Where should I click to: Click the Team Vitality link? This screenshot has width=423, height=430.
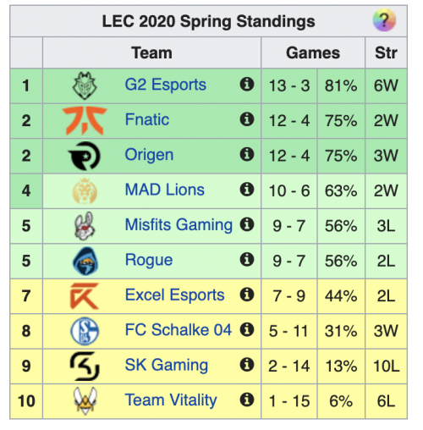point(171,400)
